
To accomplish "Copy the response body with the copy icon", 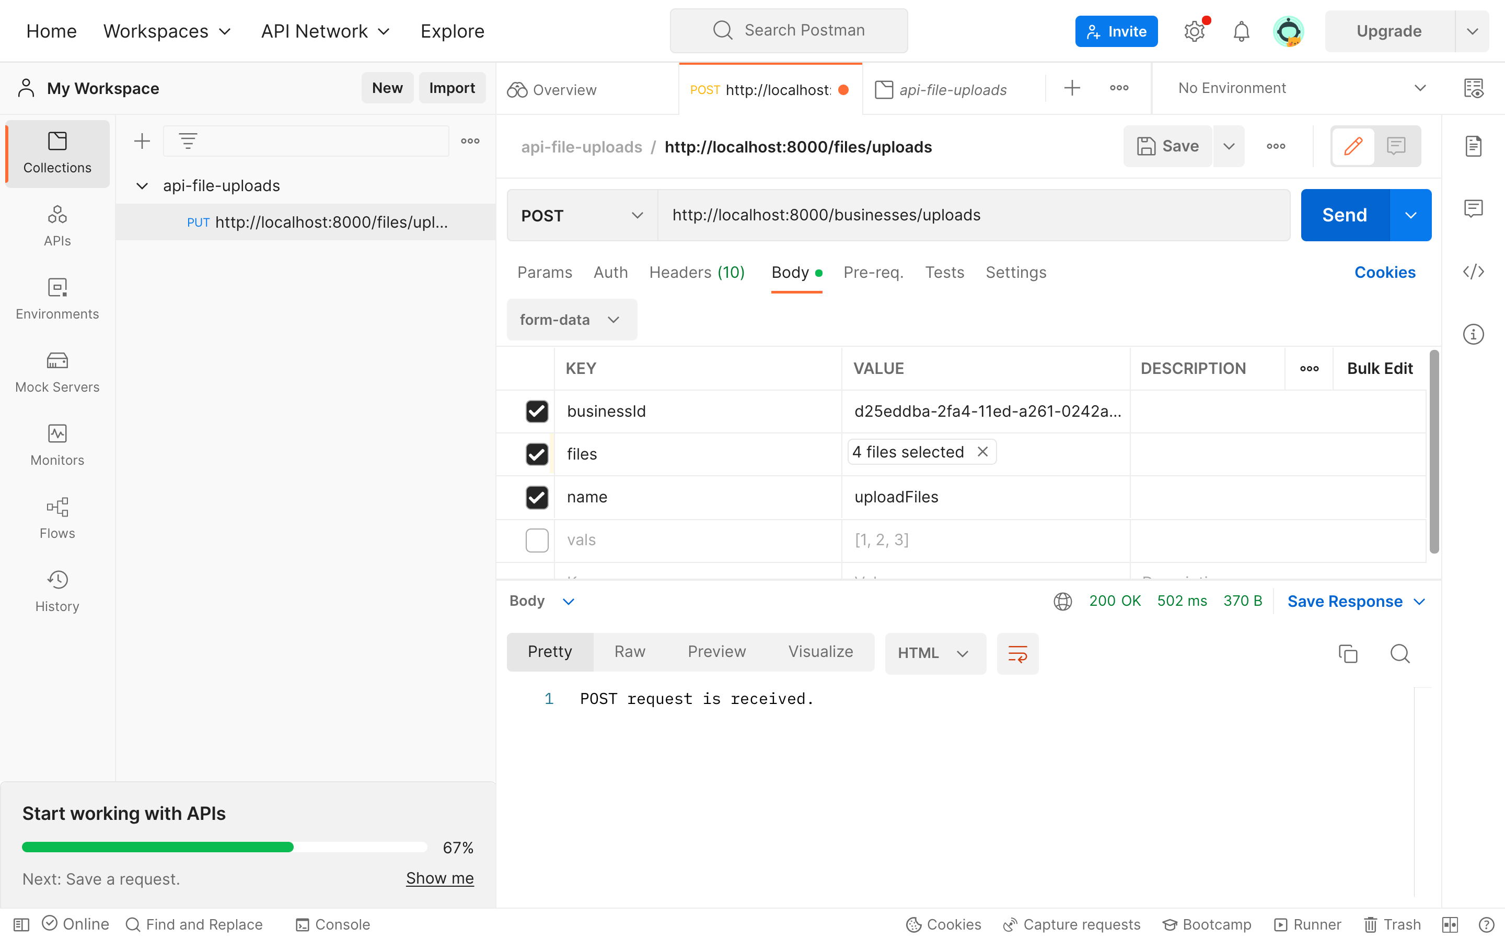I will (x=1348, y=653).
